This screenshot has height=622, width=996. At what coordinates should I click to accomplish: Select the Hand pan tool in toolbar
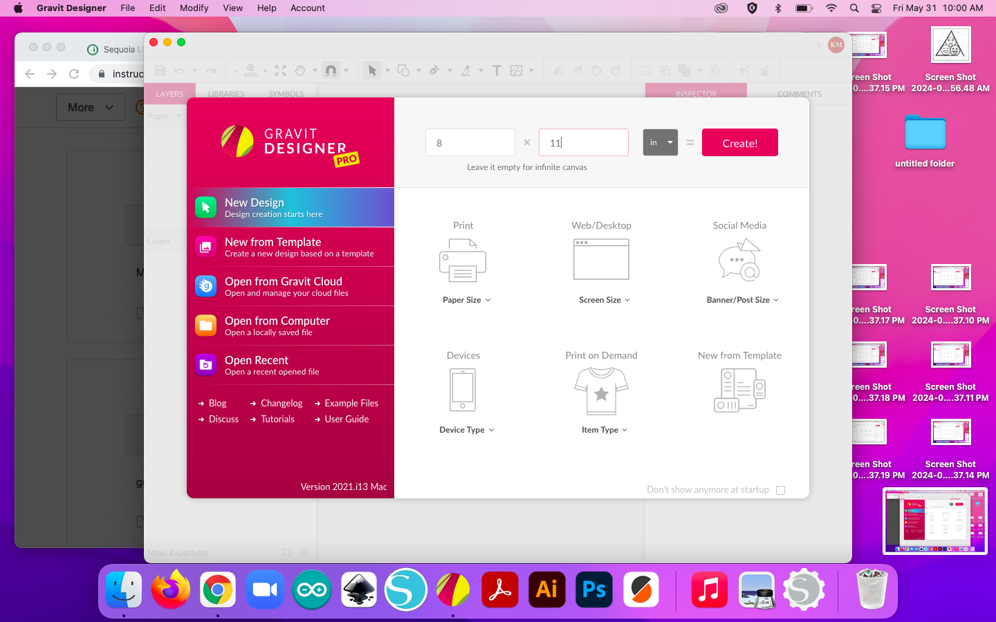point(300,70)
